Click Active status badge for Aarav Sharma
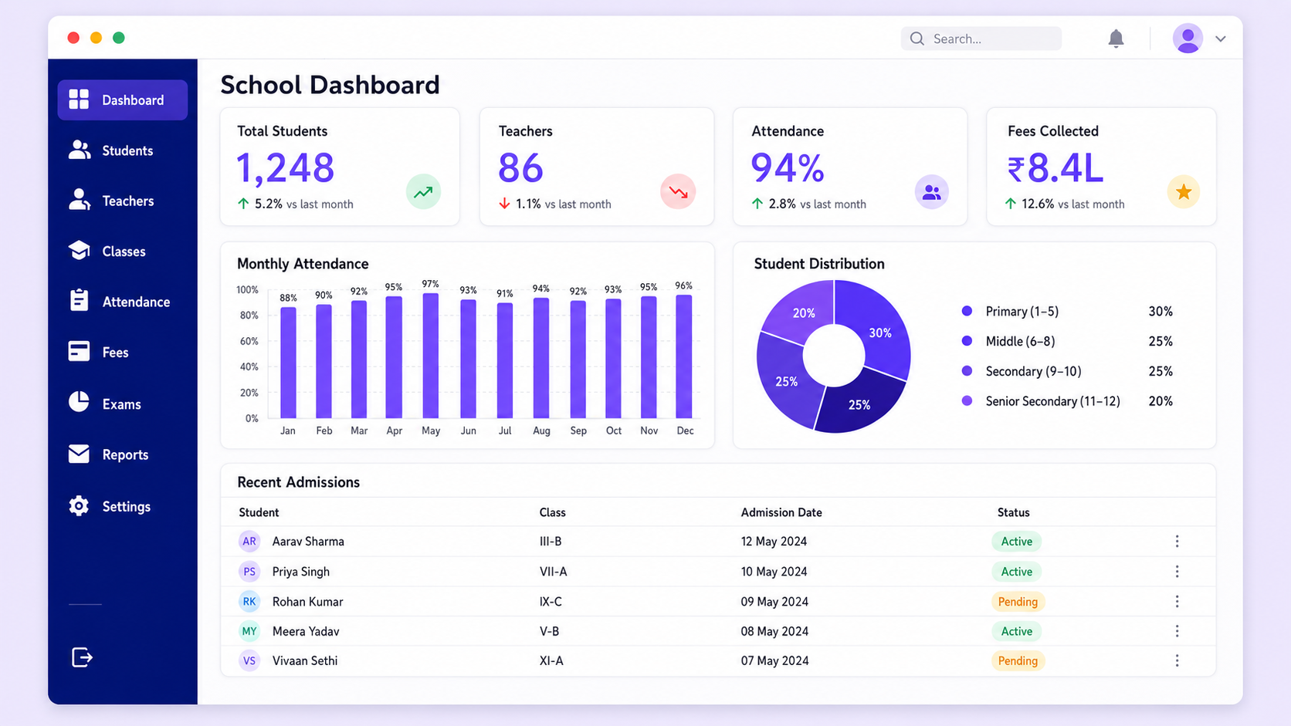The width and height of the screenshot is (1291, 726). tap(1016, 542)
